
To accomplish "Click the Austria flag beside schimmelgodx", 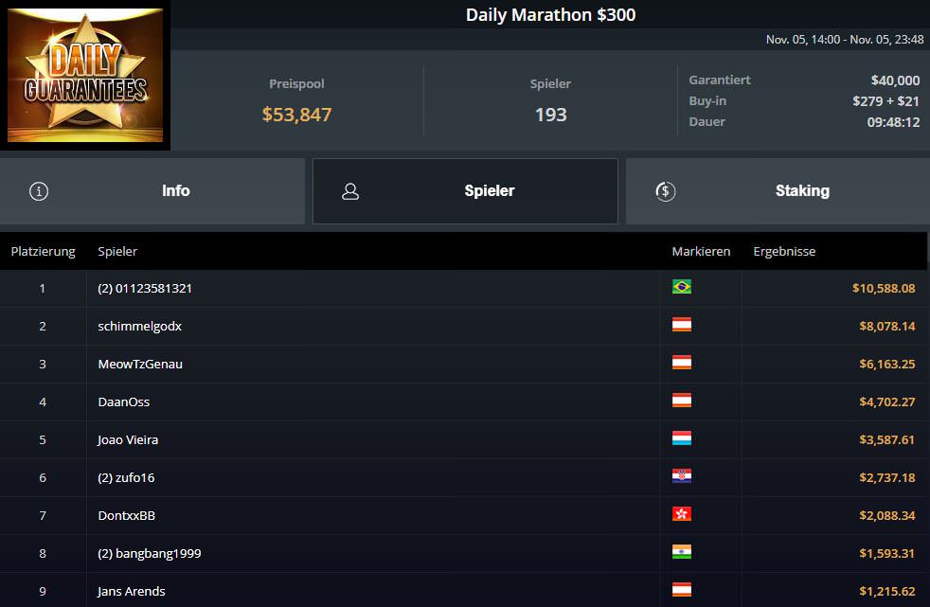I will pyautogui.click(x=681, y=325).
